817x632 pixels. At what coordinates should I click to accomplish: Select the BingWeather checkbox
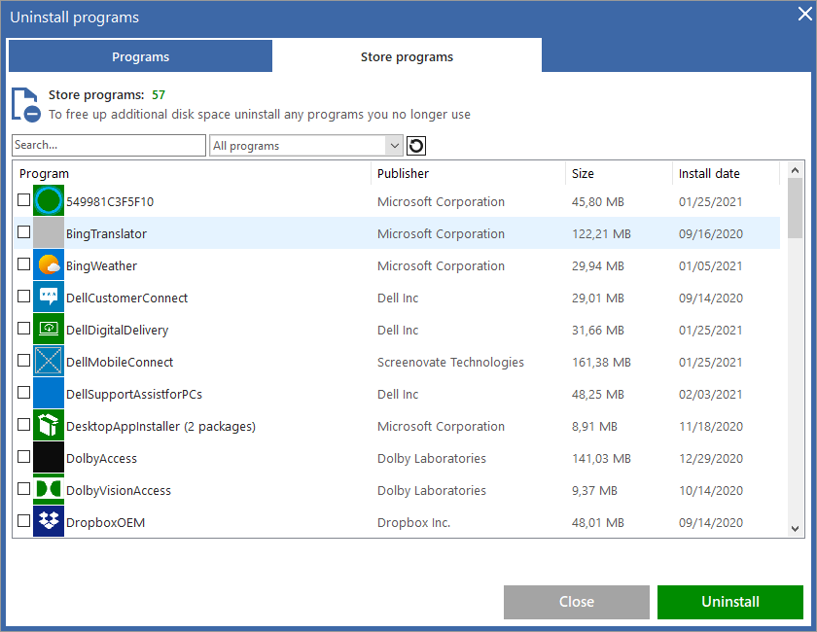click(x=24, y=264)
